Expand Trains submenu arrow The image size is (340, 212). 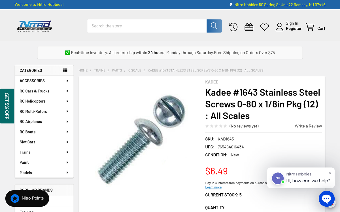click(67, 152)
